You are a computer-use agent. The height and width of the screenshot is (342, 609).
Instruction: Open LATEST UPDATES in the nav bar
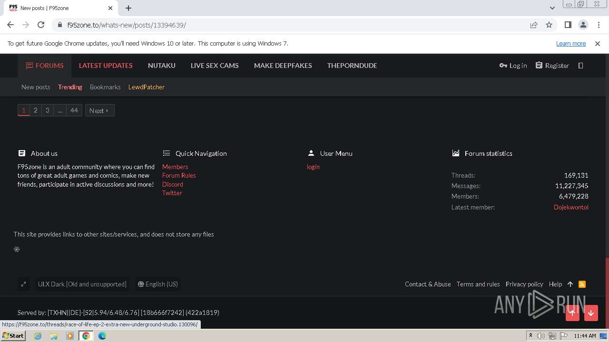point(106,66)
